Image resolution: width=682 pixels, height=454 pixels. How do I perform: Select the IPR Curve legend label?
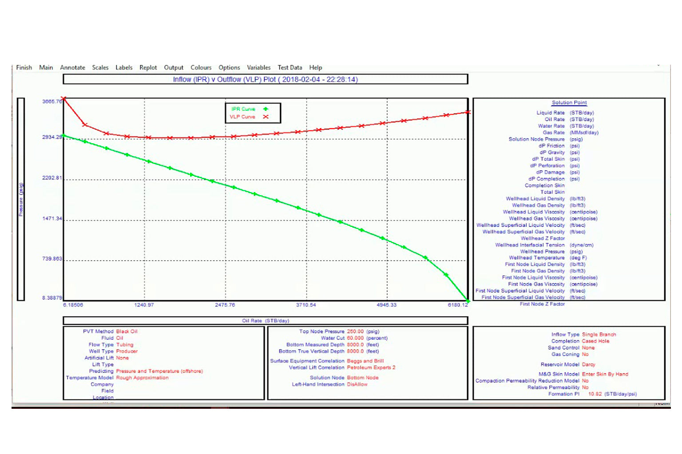[x=243, y=109]
